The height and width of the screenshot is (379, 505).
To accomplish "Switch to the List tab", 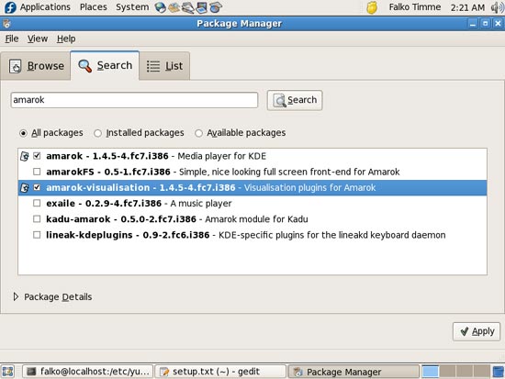I will tap(164, 66).
